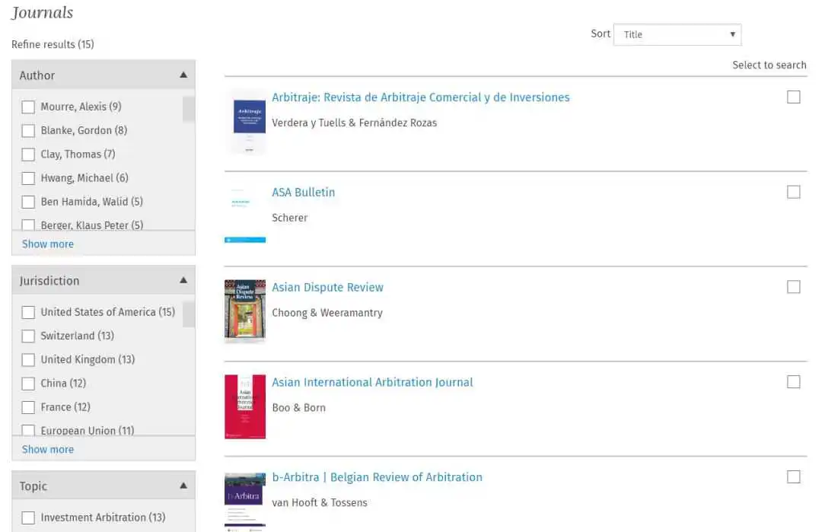Select the b-Arbitra search checkbox
The width and height of the screenshot is (822, 532).
pos(794,476)
